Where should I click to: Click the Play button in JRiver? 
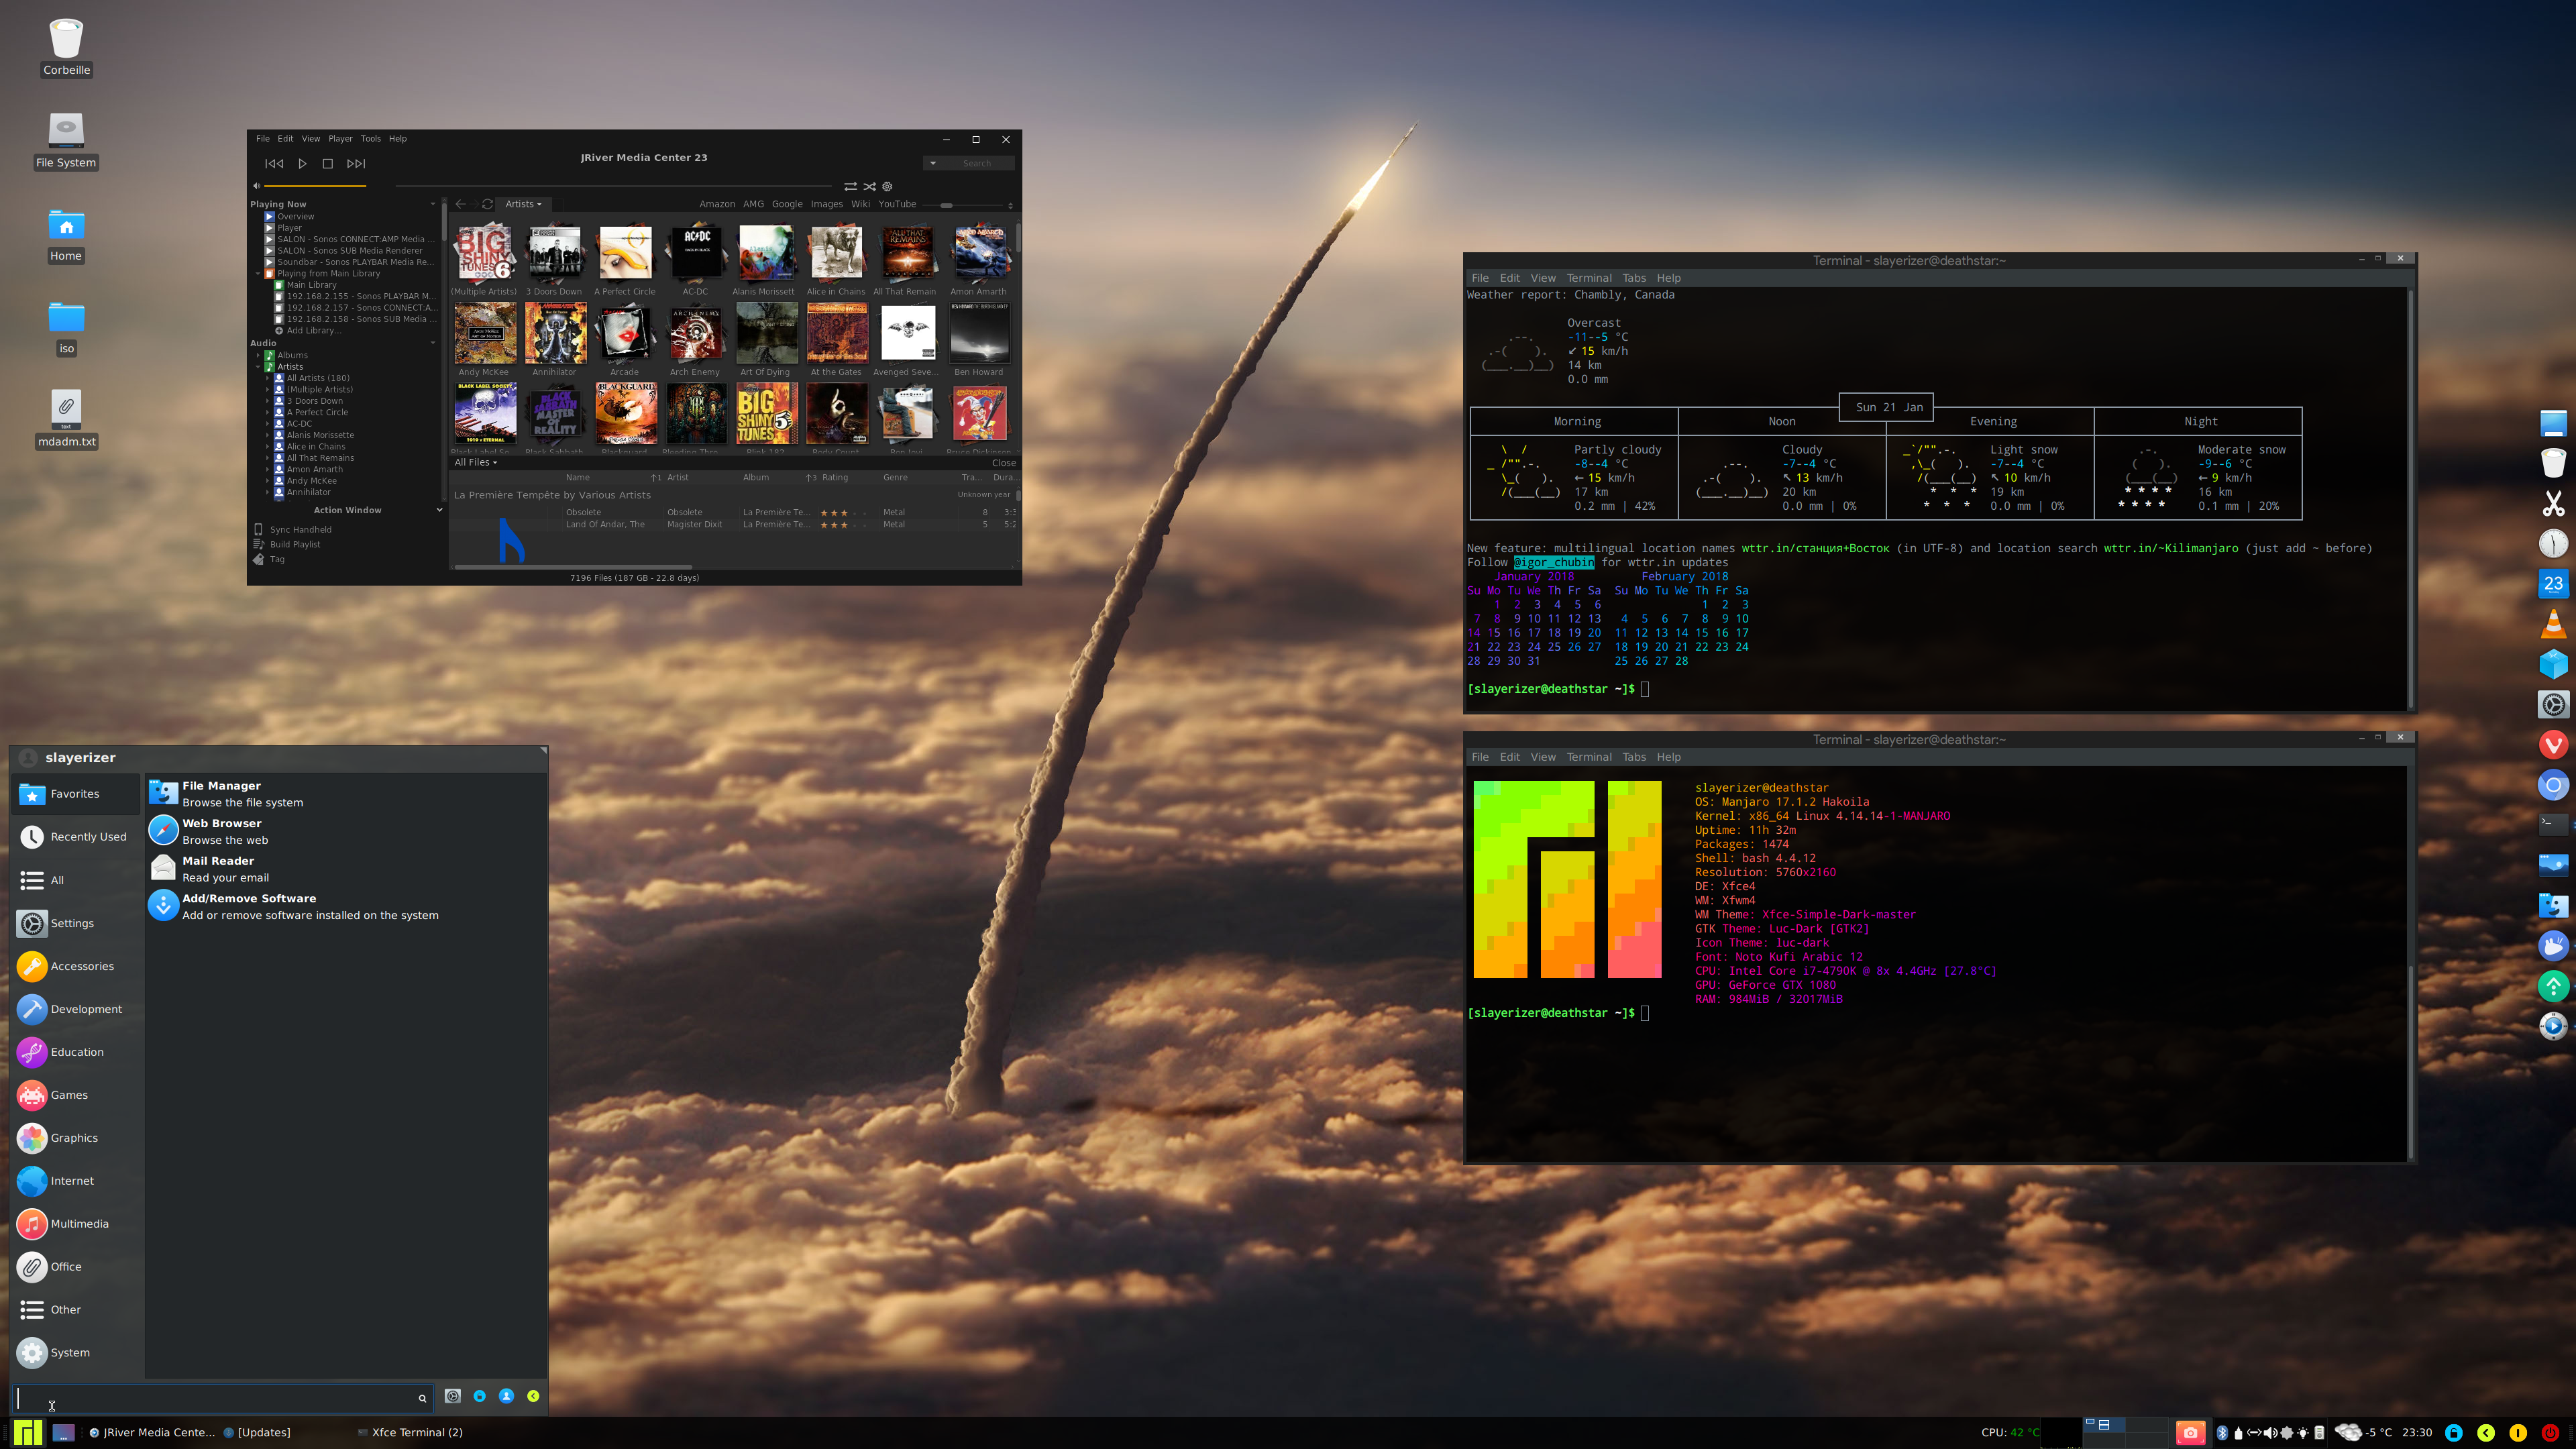tap(302, 163)
